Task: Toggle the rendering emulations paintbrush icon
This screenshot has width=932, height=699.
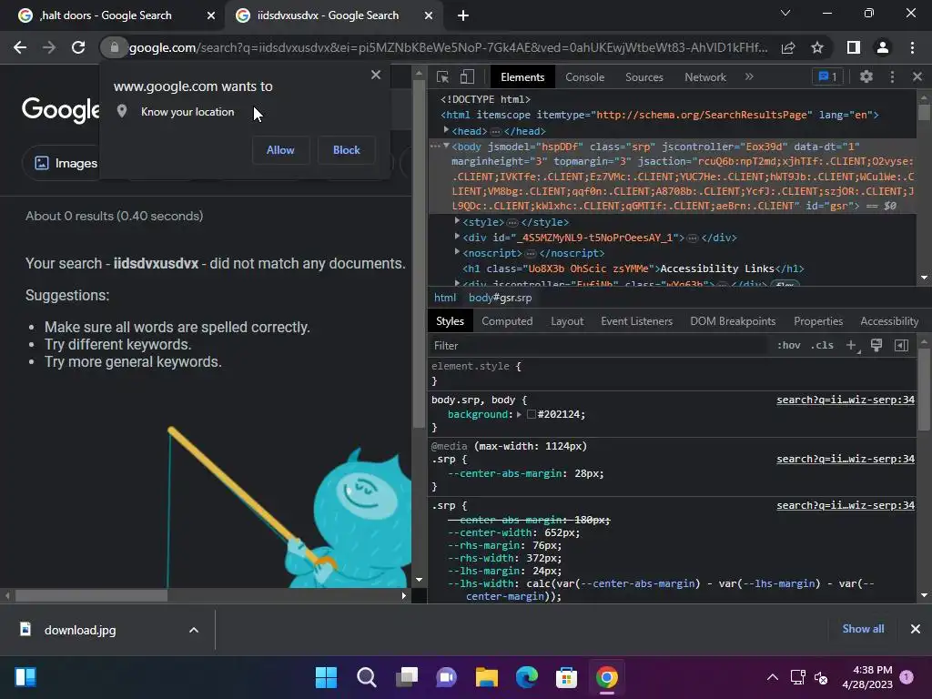Action: 876,345
